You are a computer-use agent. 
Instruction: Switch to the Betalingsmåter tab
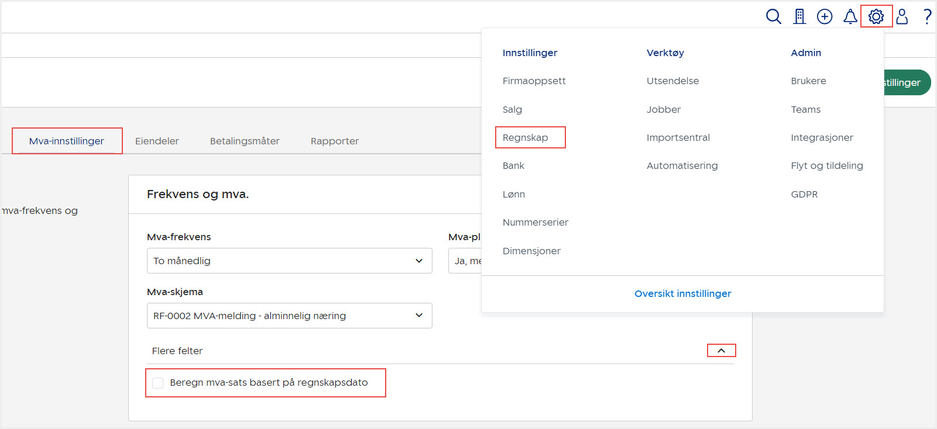pos(245,141)
